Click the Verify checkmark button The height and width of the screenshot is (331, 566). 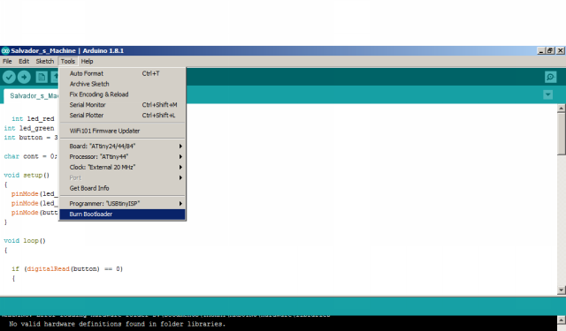point(9,77)
